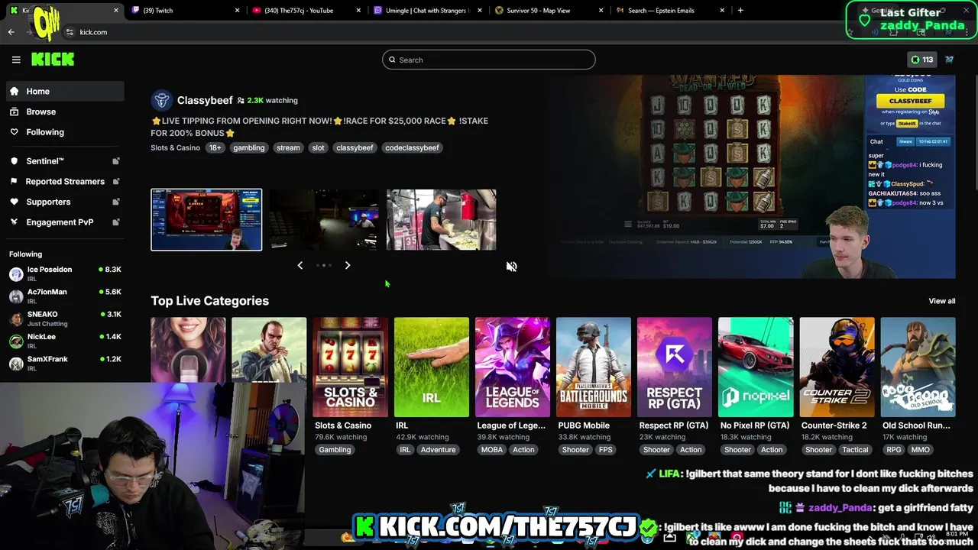This screenshot has height=550, width=978.
Task: Click the external-link icon beside Engagement PvP
Action: [116, 222]
